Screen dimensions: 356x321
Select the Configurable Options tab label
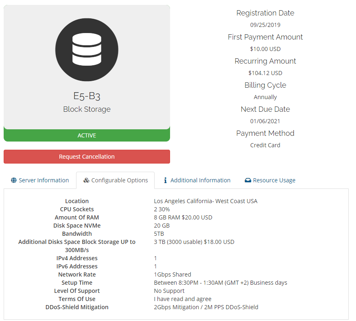pos(120,180)
